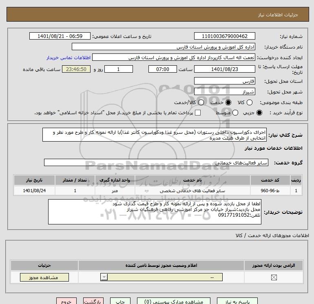Click the جزئیات column header
Screen dimensions: 314x304
(x=44, y=265)
